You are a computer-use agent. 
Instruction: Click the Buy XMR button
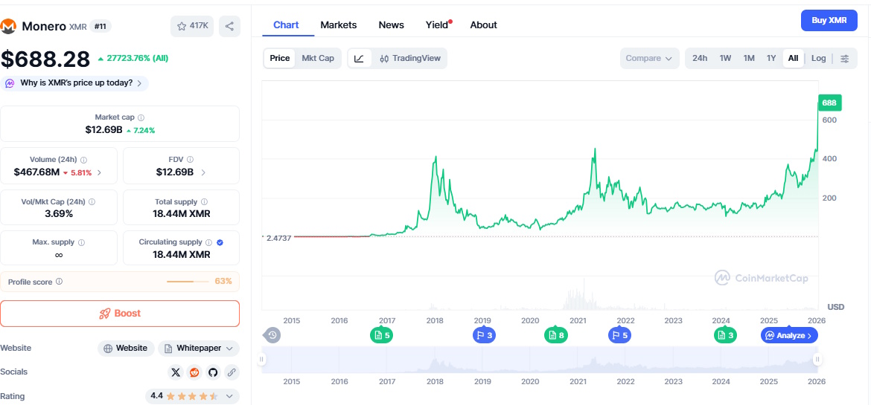coord(829,20)
